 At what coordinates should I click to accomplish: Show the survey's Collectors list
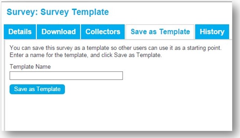point(103,32)
